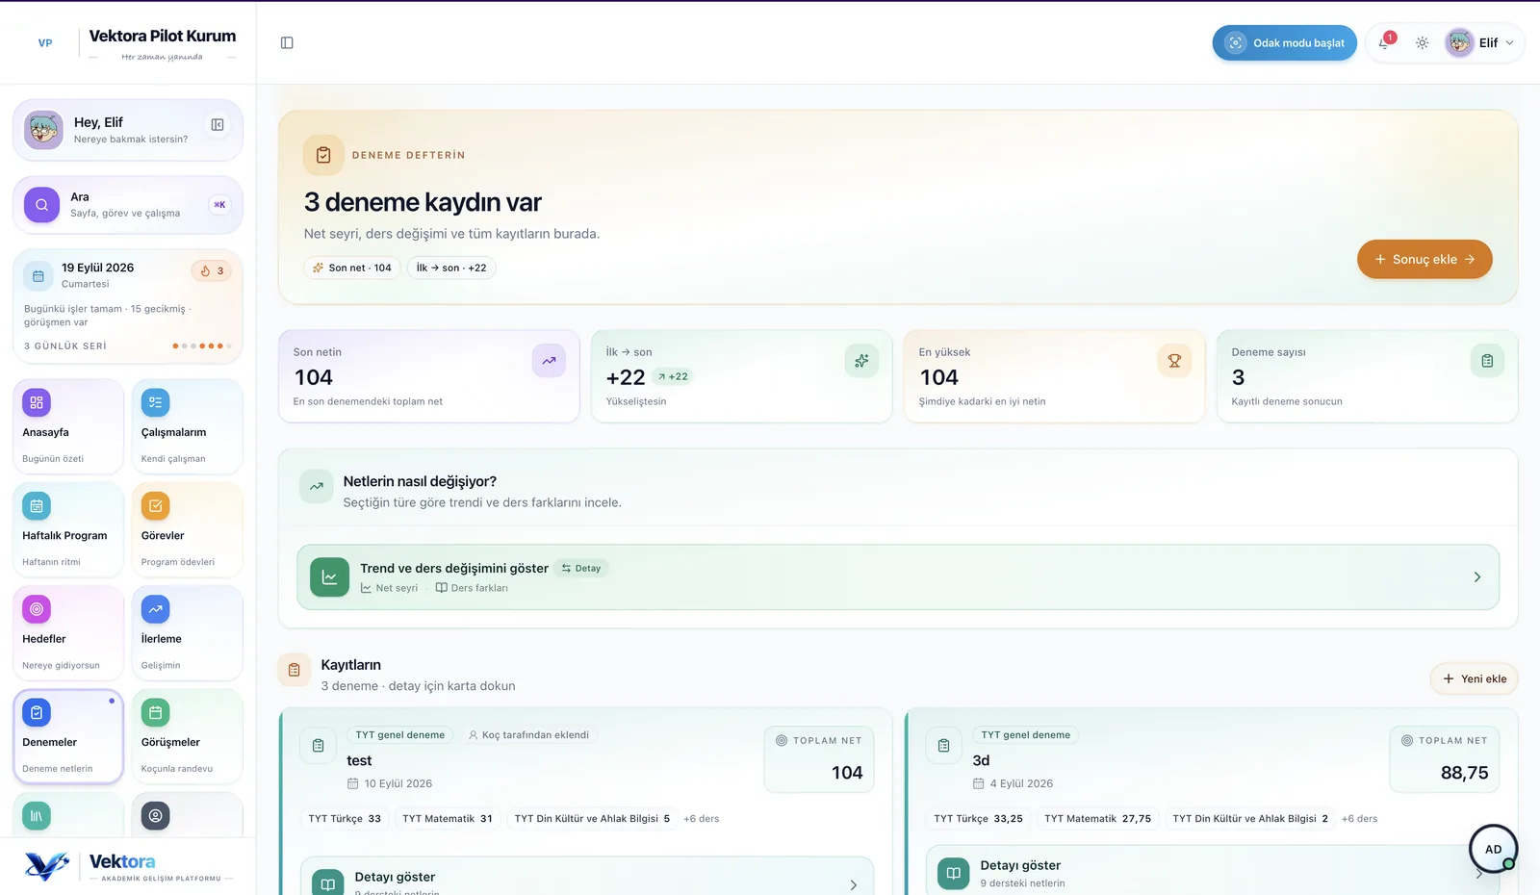Open 19 Eylül 2026 calendar card
The image size is (1540, 895).
[x=128, y=306]
